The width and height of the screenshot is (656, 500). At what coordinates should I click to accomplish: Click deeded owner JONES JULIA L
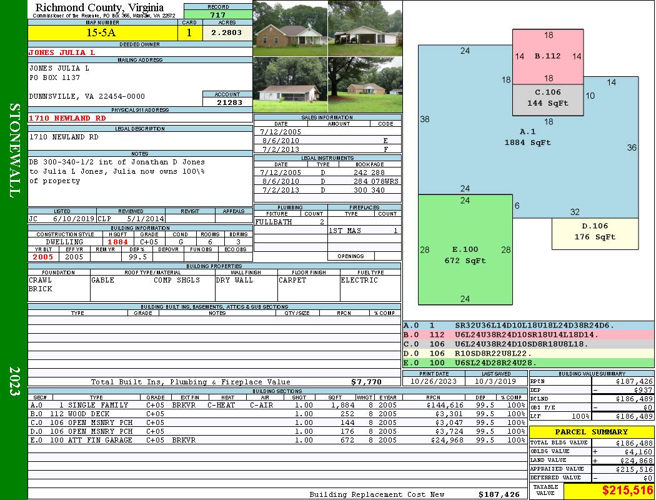tap(62, 52)
